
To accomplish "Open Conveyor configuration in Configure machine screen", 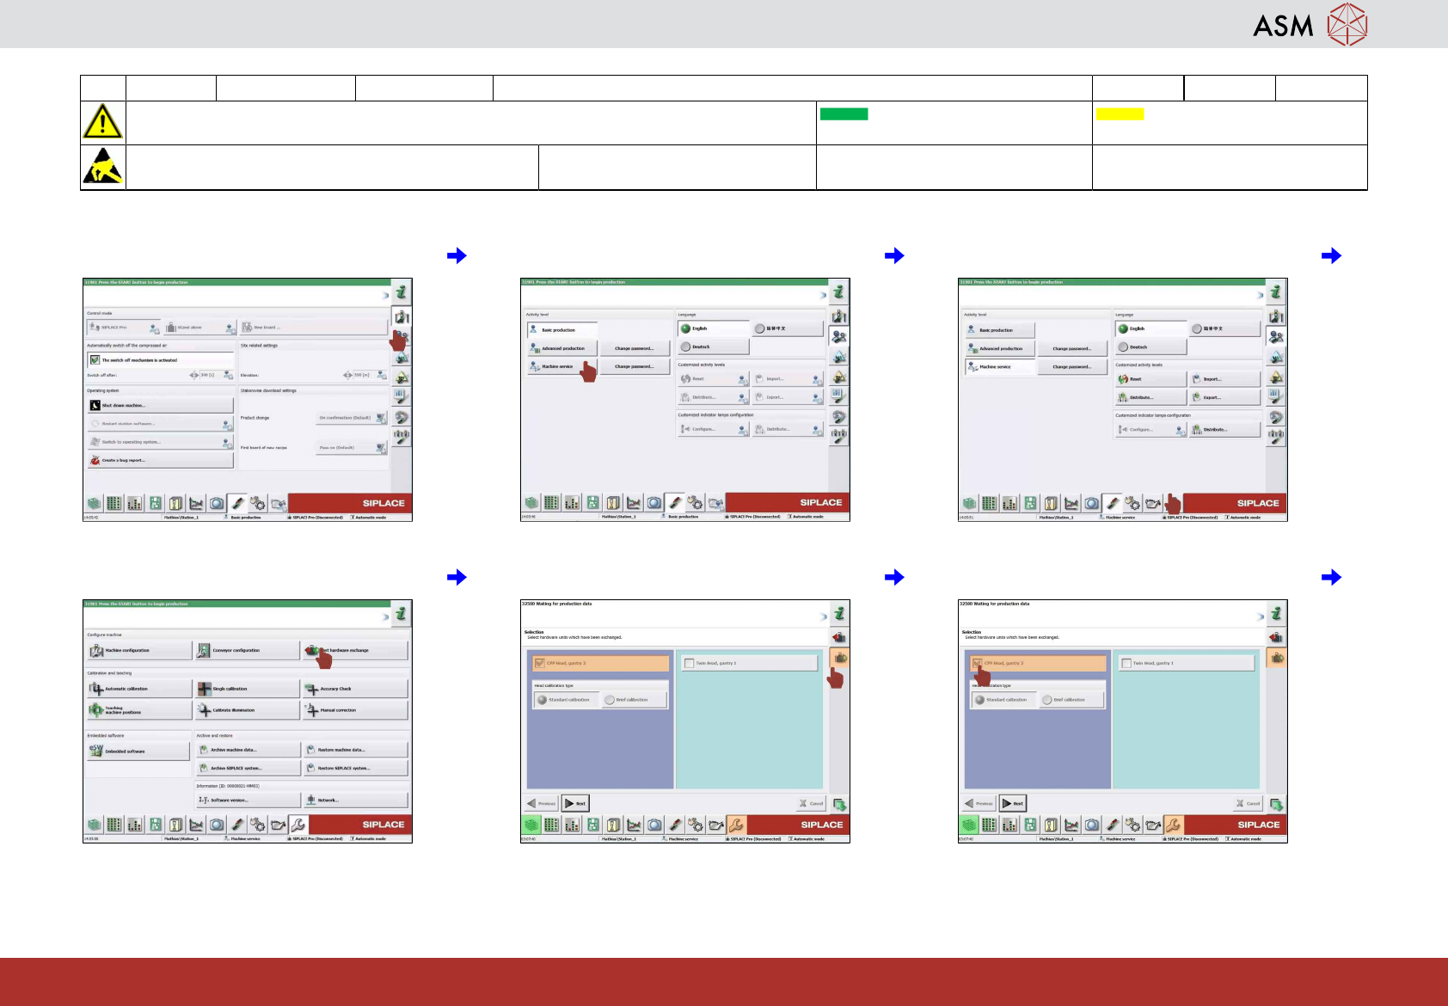I will point(247,651).
